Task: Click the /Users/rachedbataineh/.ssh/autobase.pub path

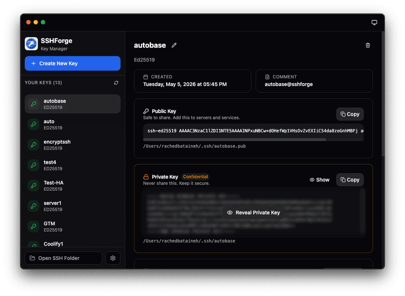Action: click(x=194, y=146)
